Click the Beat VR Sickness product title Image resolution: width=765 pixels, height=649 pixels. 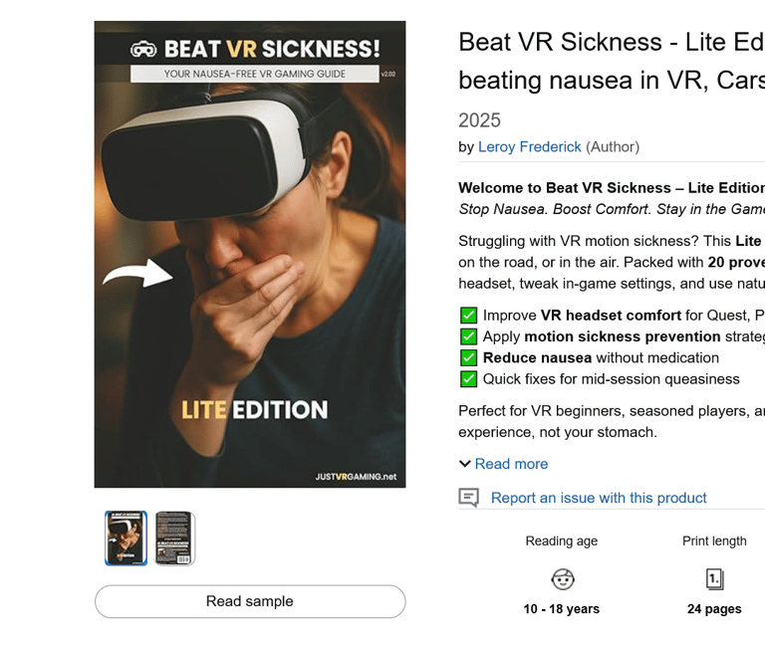tap(612, 61)
